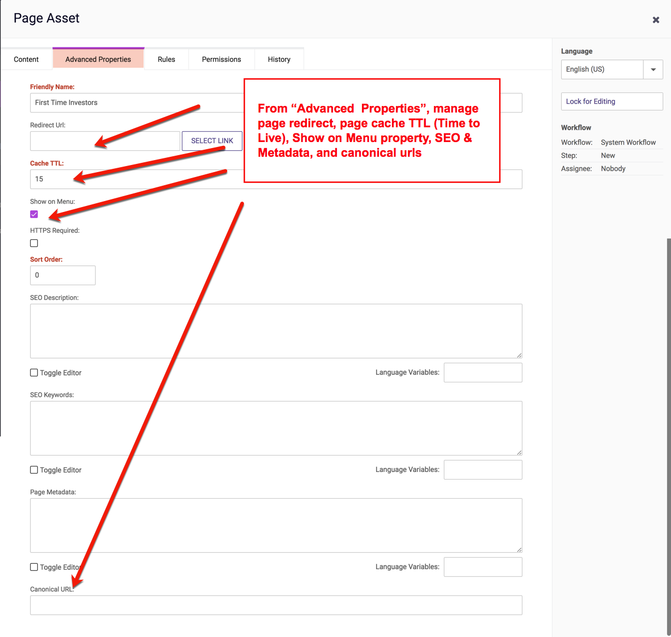Click the Redirect Url input field
This screenshot has height=637, width=671.
click(105, 141)
